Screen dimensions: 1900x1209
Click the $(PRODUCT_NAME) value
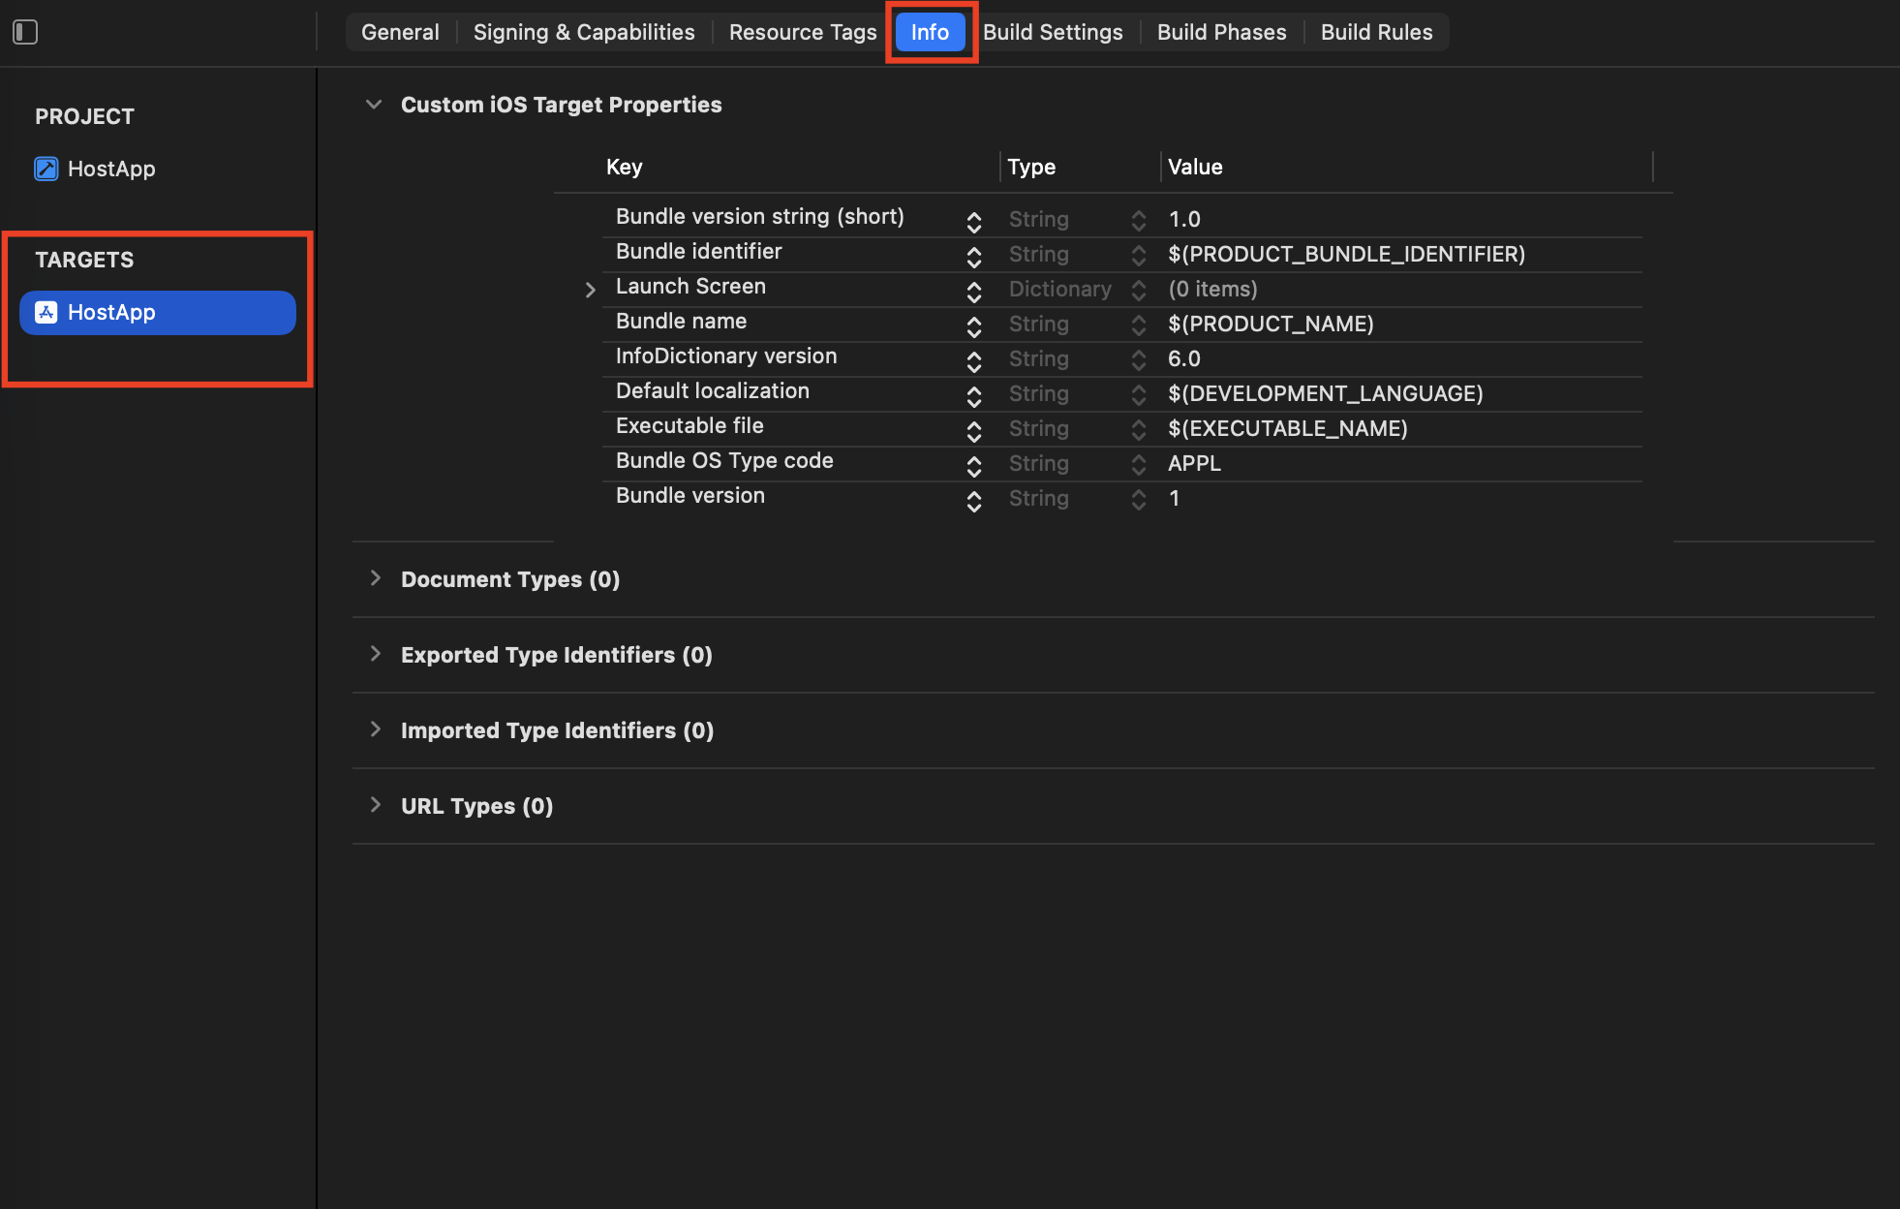click(1271, 324)
